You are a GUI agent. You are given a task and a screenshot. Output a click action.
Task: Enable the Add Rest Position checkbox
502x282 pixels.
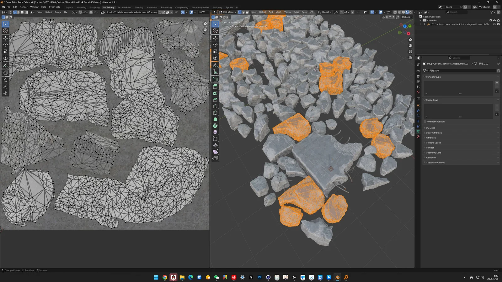click(425, 122)
